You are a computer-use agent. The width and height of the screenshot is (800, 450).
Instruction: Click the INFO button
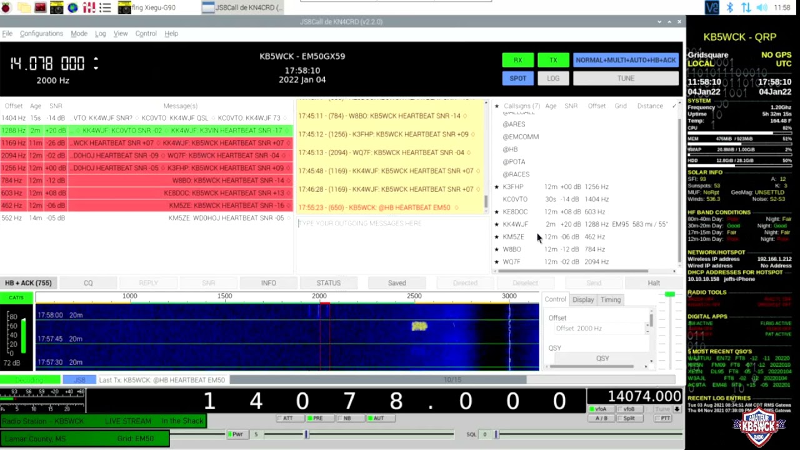(269, 283)
